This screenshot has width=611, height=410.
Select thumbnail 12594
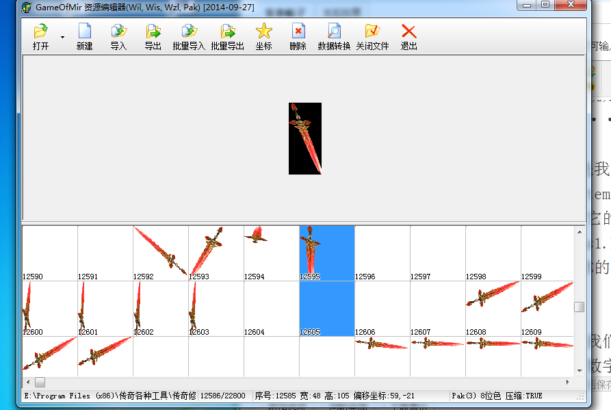click(271, 253)
